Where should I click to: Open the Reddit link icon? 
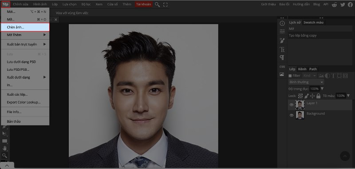(x=334, y=4)
